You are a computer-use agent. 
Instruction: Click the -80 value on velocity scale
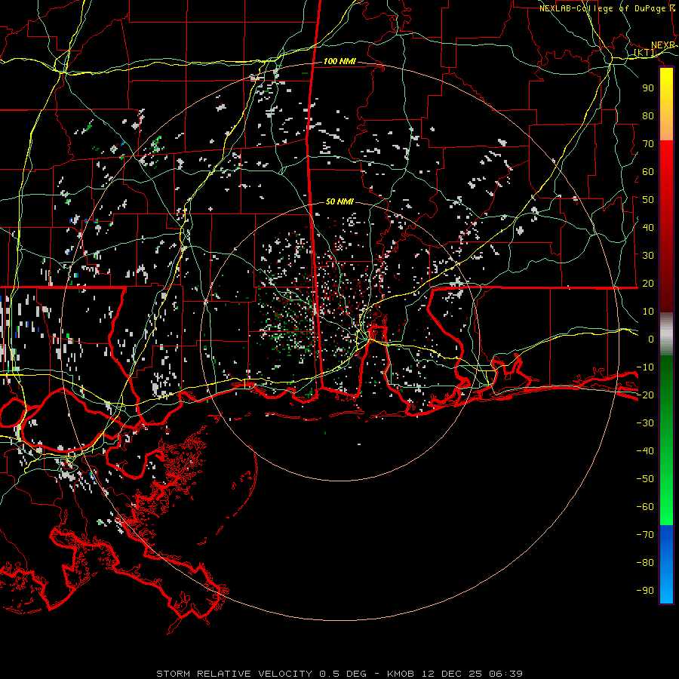(x=645, y=563)
